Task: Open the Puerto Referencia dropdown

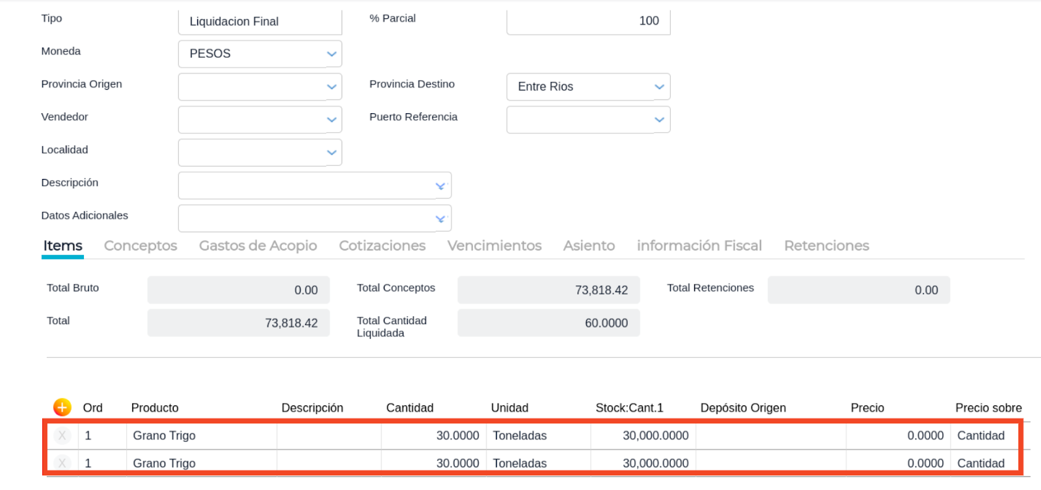Action: click(588, 120)
